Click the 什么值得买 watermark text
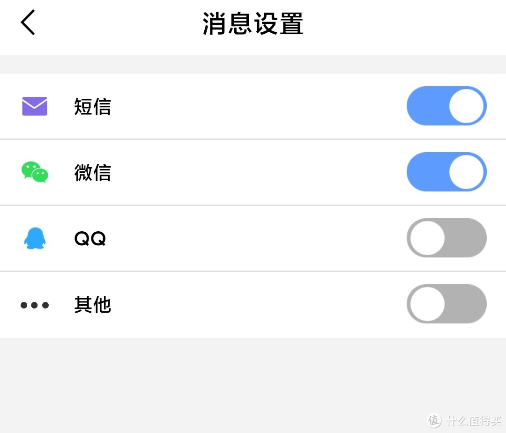The height and width of the screenshot is (433, 506). click(x=474, y=420)
